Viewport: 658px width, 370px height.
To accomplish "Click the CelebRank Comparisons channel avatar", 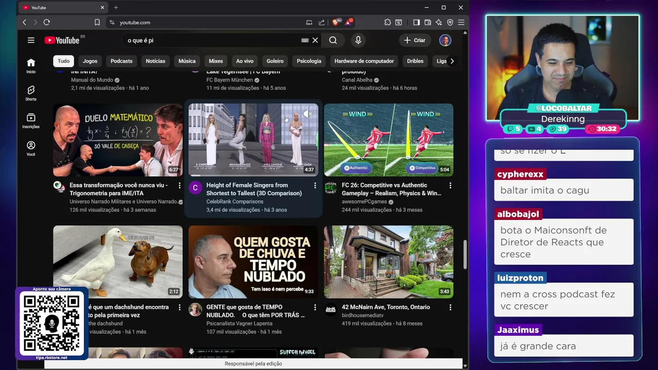I will click(x=195, y=188).
